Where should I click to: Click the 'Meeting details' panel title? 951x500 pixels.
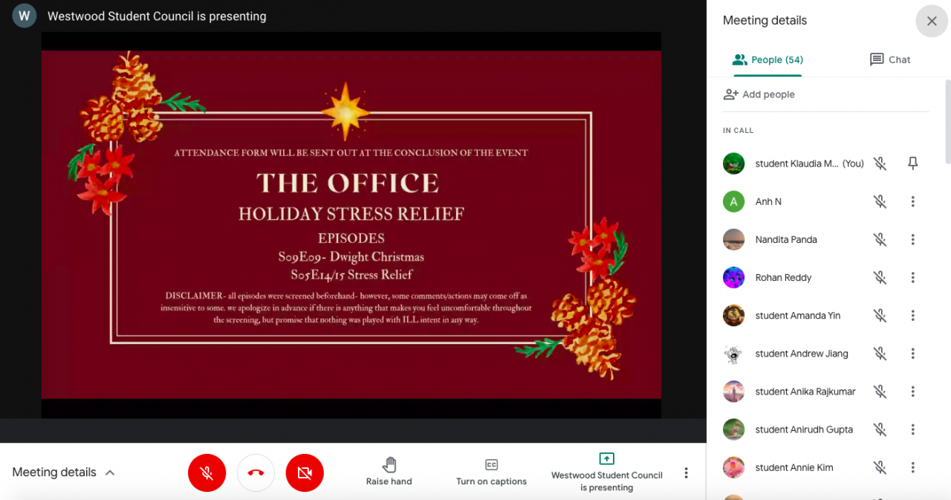coord(765,21)
